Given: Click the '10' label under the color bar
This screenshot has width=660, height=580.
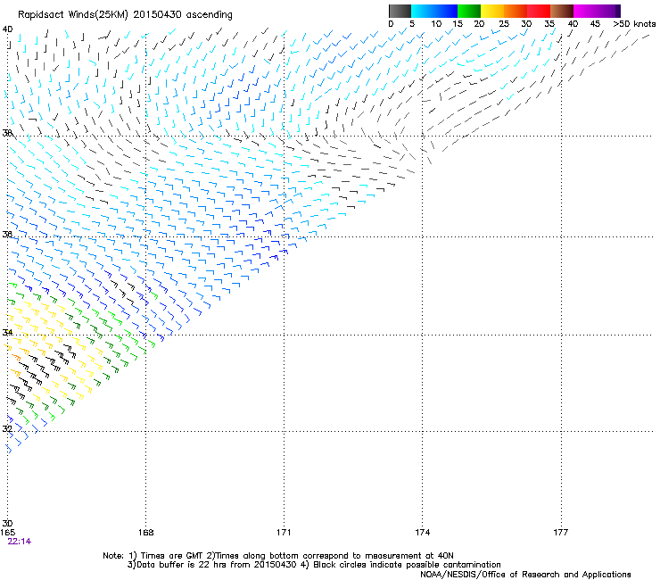Looking at the screenshot, I should (x=436, y=24).
